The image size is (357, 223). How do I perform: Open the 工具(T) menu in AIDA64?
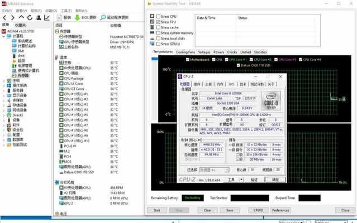(x=66, y=11)
